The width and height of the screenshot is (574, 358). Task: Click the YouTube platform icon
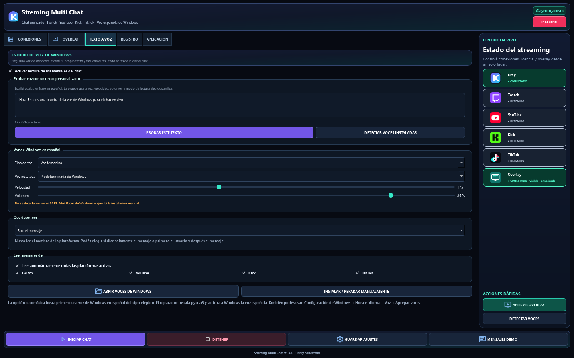[x=495, y=118]
